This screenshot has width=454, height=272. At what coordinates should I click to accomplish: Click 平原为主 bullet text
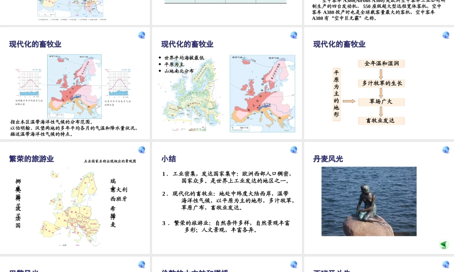pos(174,64)
